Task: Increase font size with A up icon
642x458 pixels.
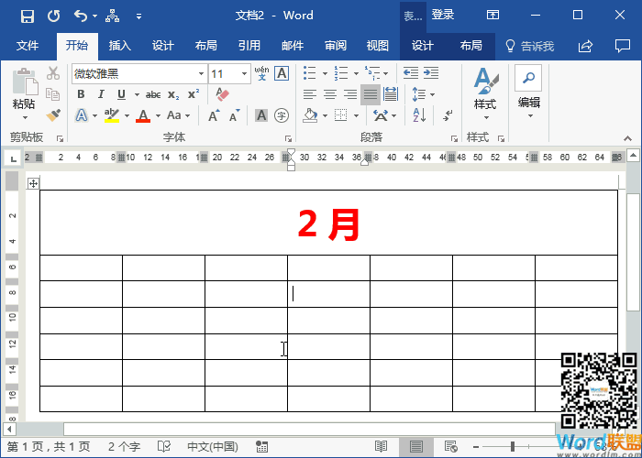Action: click(214, 115)
